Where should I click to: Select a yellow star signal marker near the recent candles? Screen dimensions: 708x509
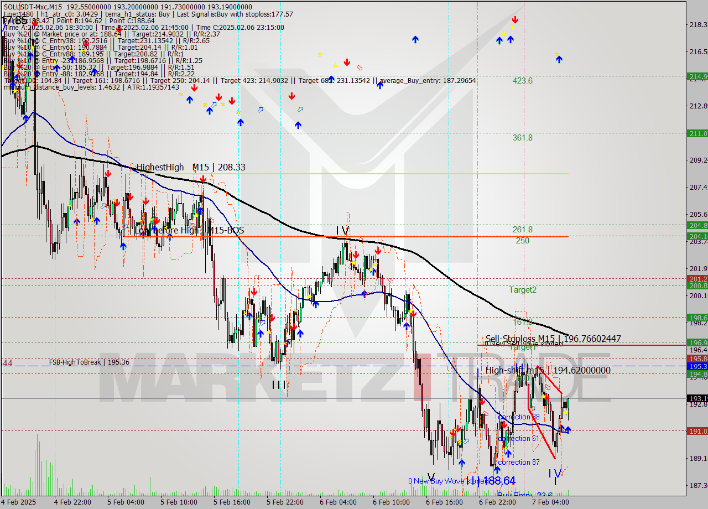(565, 412)
